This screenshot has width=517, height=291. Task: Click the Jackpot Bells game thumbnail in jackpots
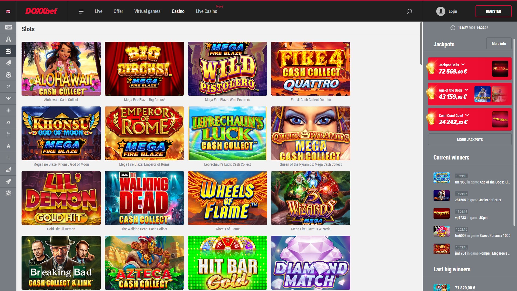[x=500, y=69]
